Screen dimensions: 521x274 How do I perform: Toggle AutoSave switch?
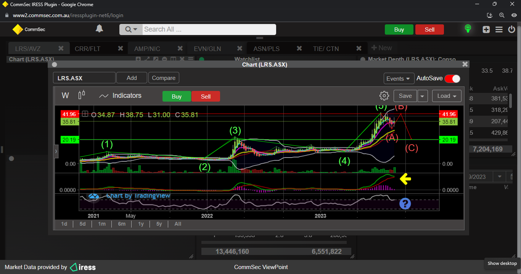[452, 78]
